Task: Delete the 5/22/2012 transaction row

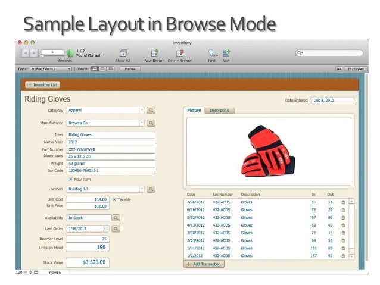Action: pyautogui.click(x=343, y=218)
